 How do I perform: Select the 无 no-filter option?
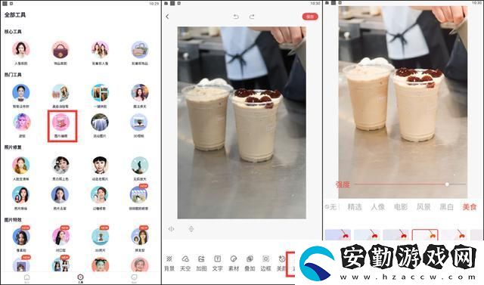(x=330, y=207)
